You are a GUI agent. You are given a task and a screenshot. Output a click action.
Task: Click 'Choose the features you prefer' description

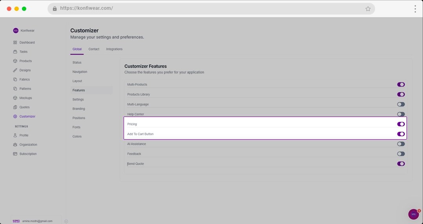tap(164, 72)
